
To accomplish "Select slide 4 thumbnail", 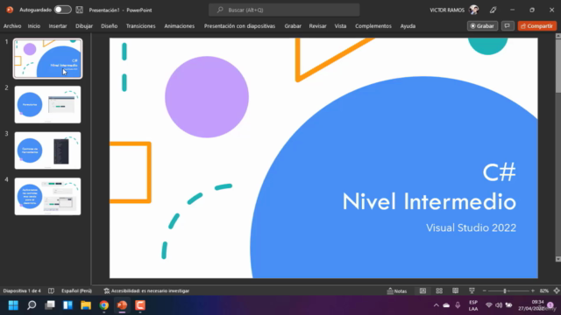I will [x=47, y=196].
